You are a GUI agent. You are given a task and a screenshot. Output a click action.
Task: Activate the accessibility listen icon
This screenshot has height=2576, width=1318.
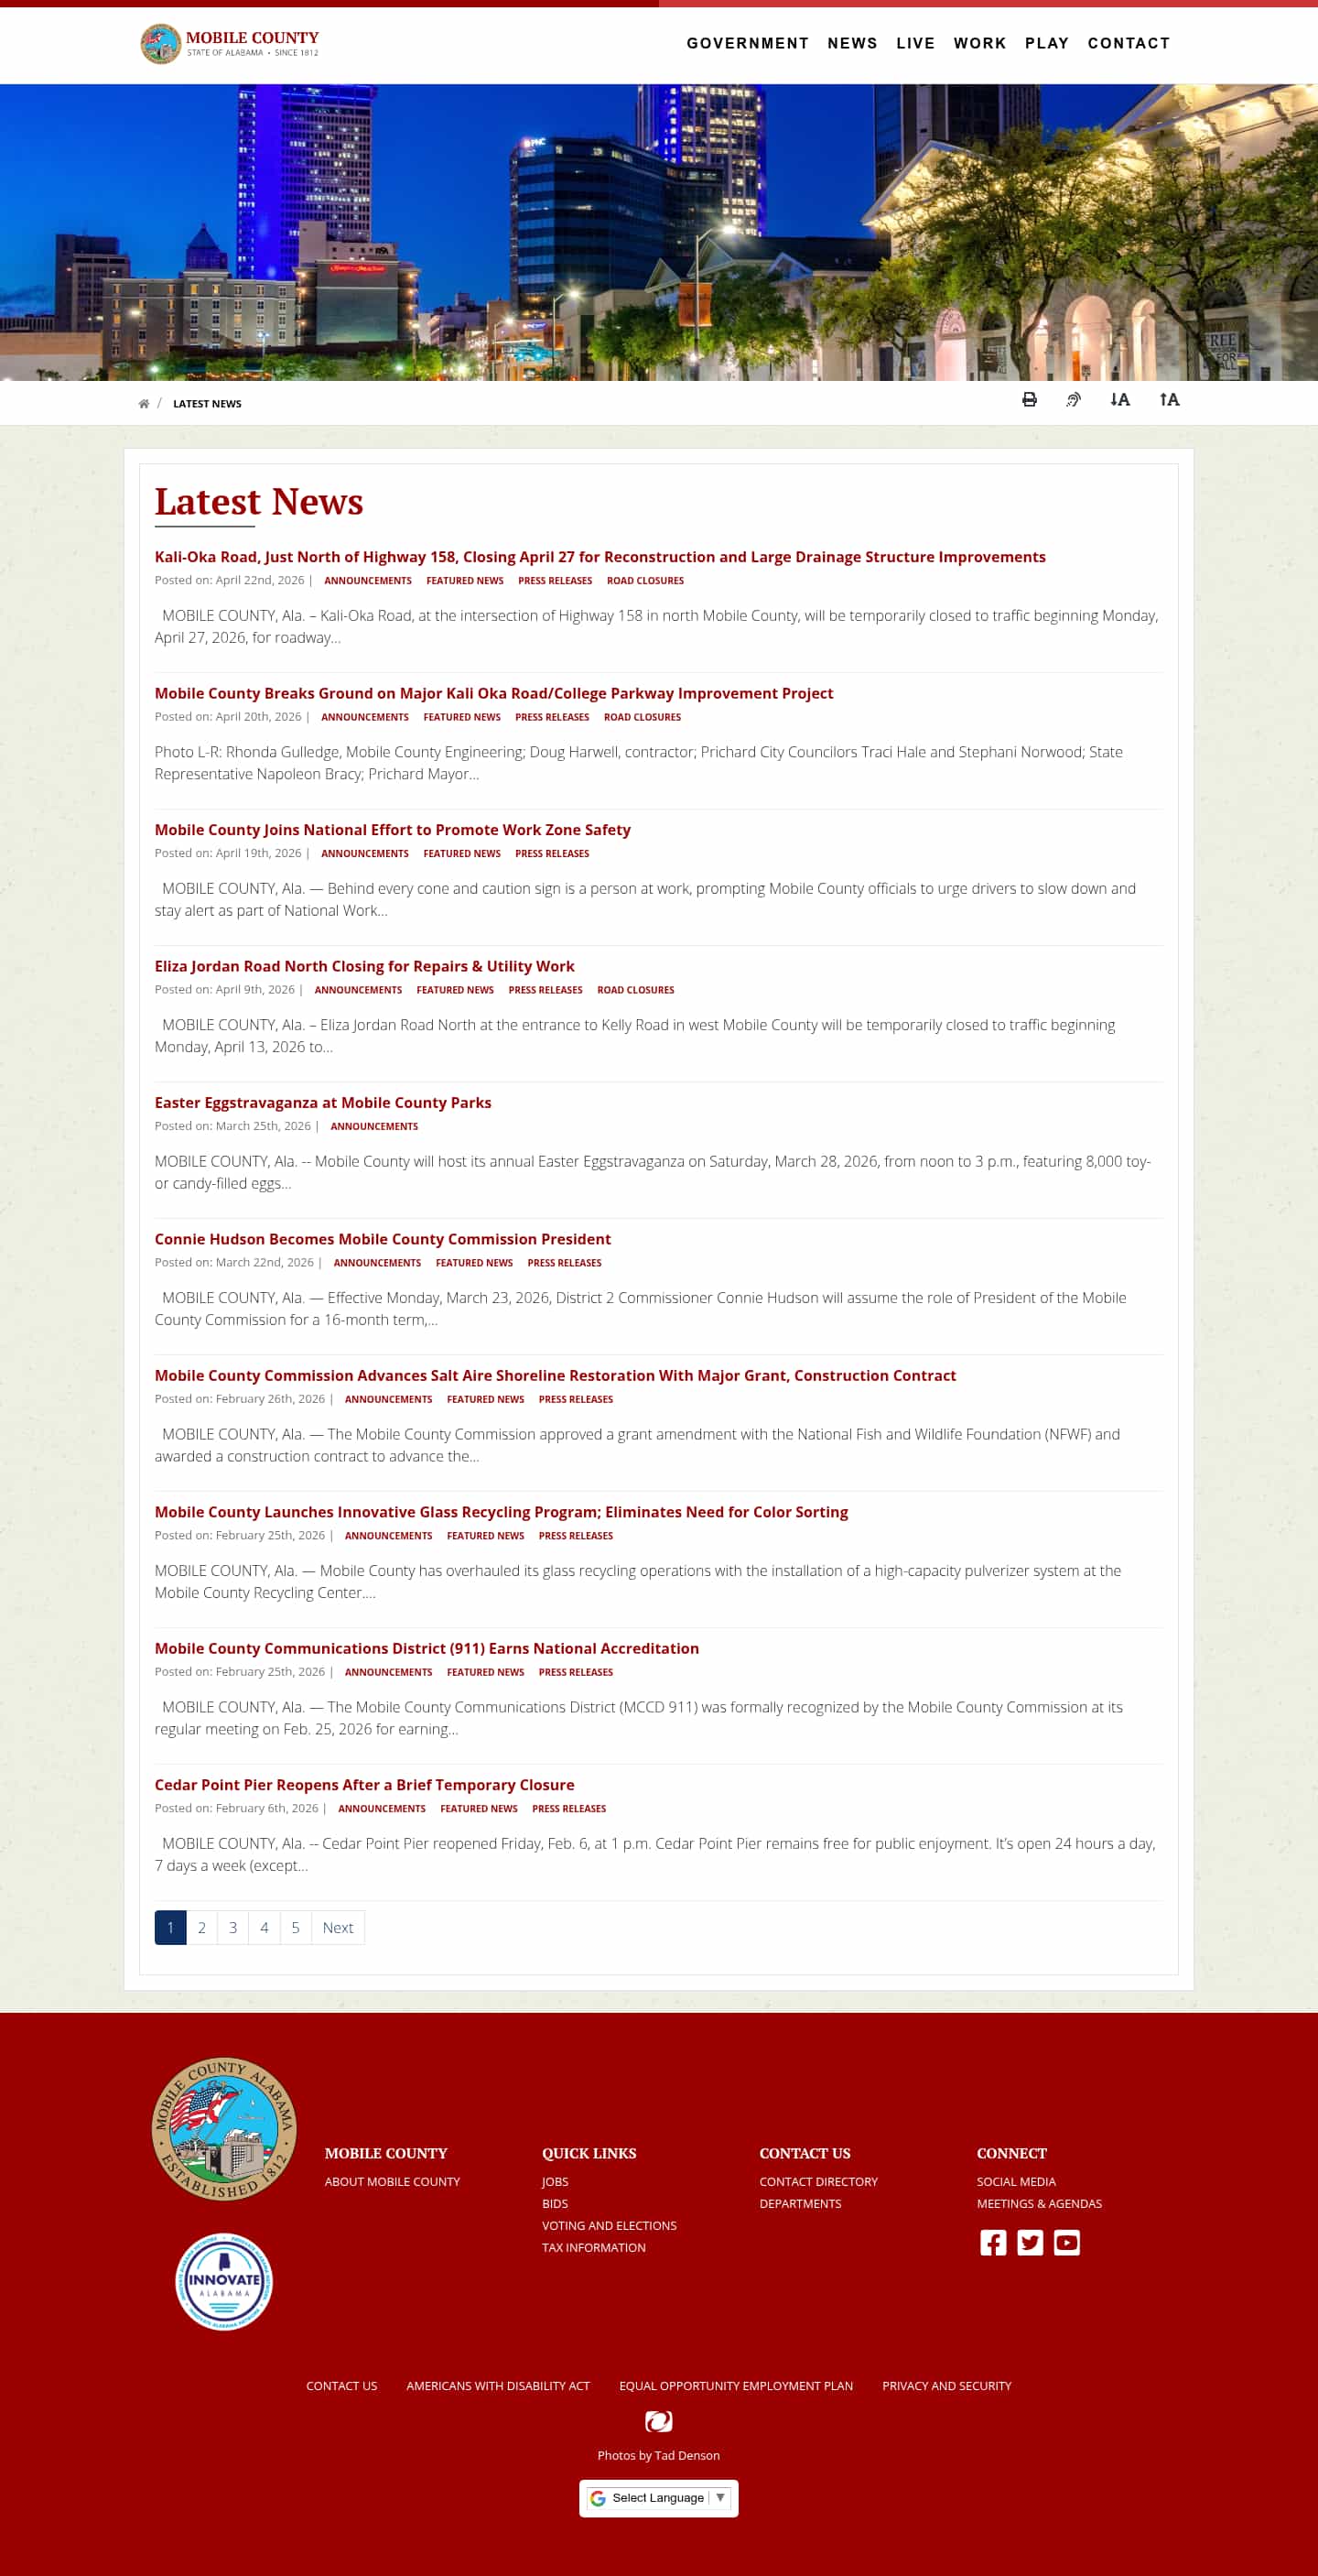click(x=1074, y=399)
